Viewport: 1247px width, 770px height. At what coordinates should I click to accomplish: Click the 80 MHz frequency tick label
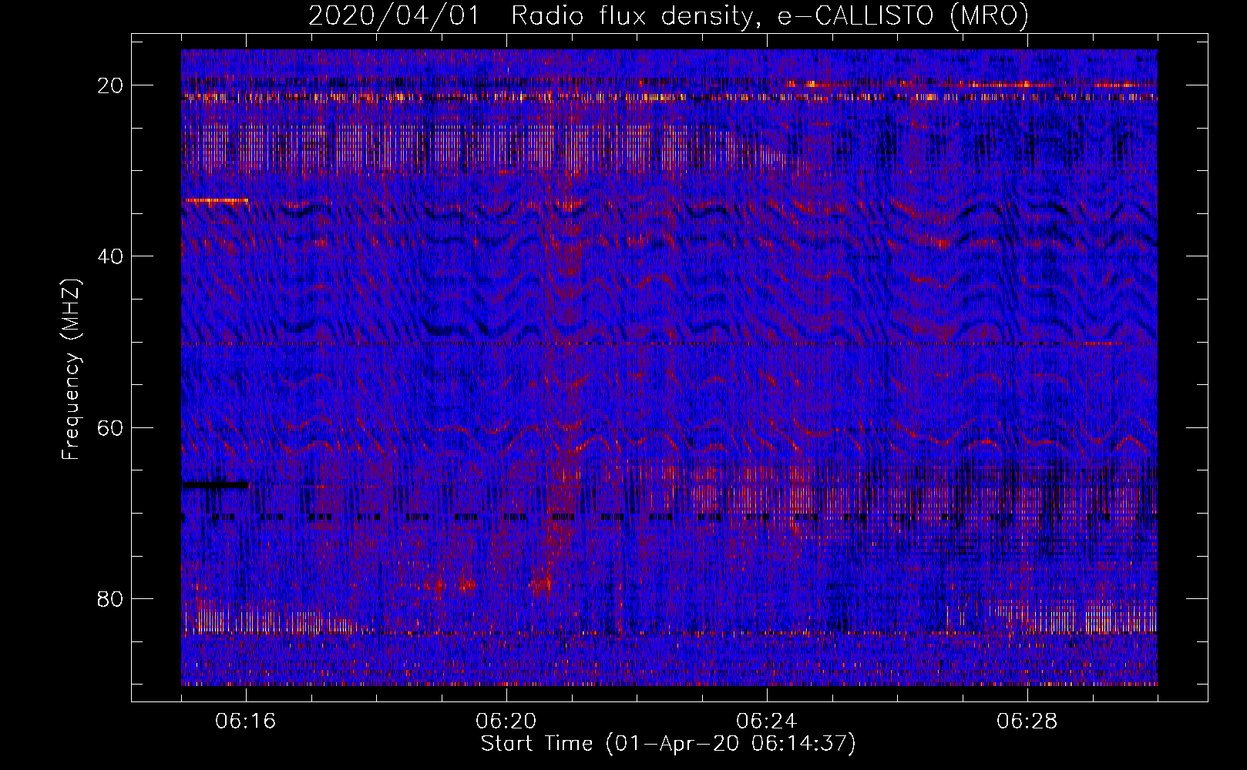(x=111, y=599)
